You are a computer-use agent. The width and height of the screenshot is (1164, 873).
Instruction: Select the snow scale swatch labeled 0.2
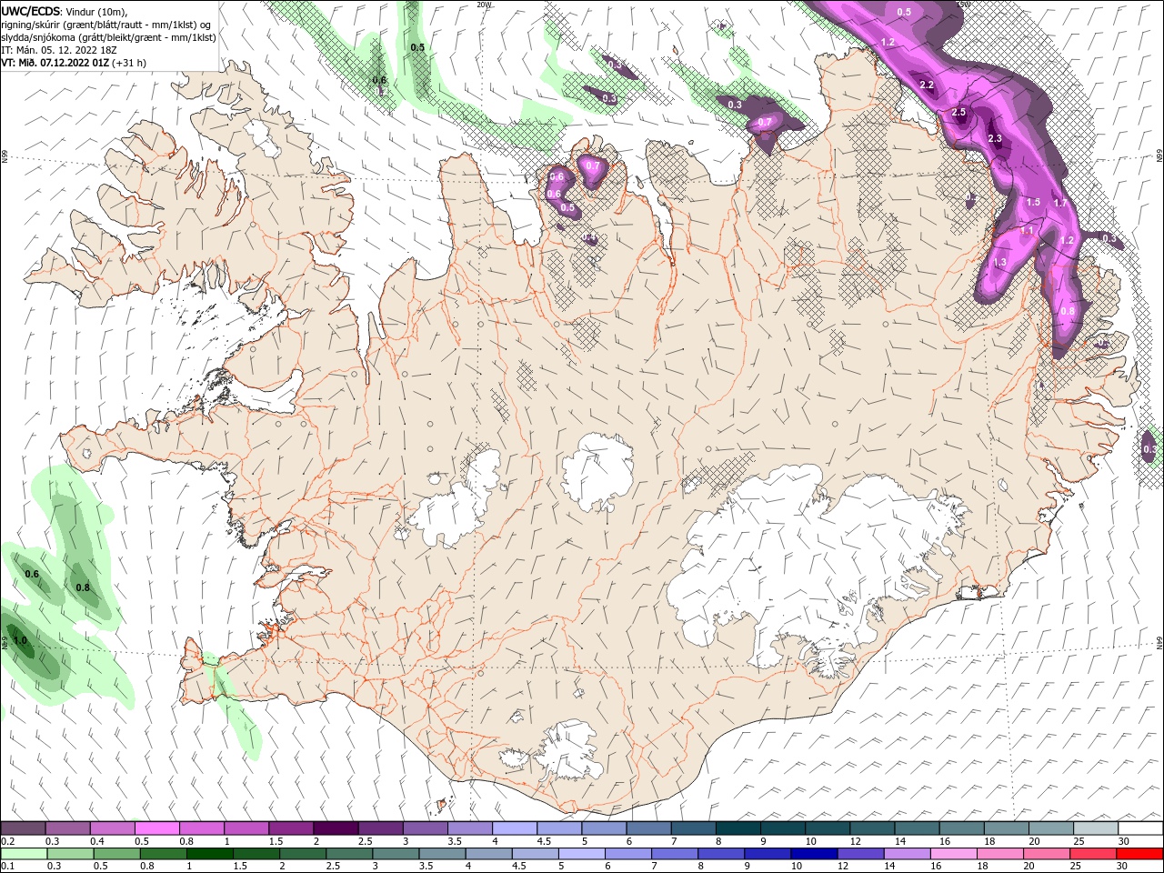[23, 828]
